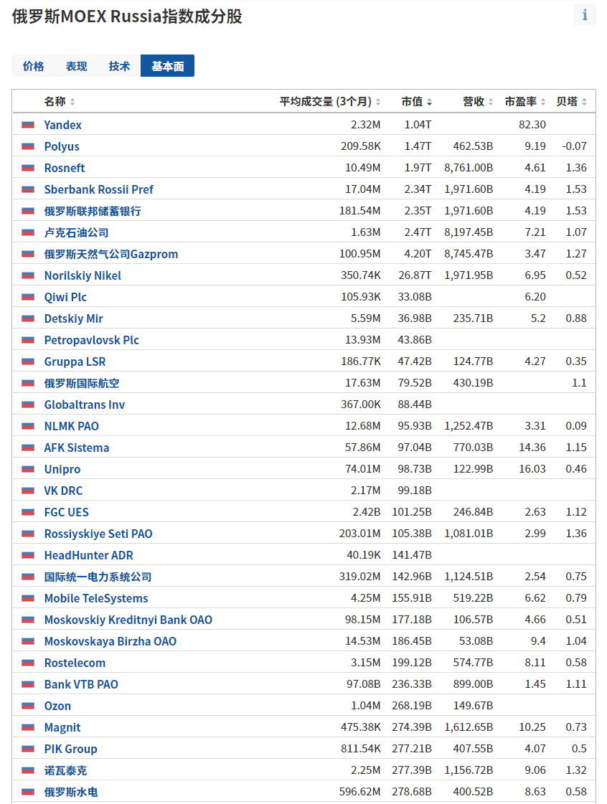The image size is (607, 804).
Task: Open the 俄罗斯联邦储蓄银行 link
Action: 93,211
